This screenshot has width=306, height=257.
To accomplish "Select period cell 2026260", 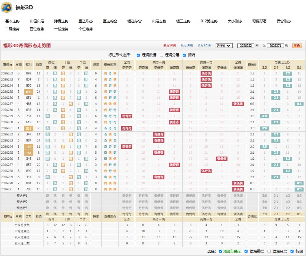I will point(7,122).
